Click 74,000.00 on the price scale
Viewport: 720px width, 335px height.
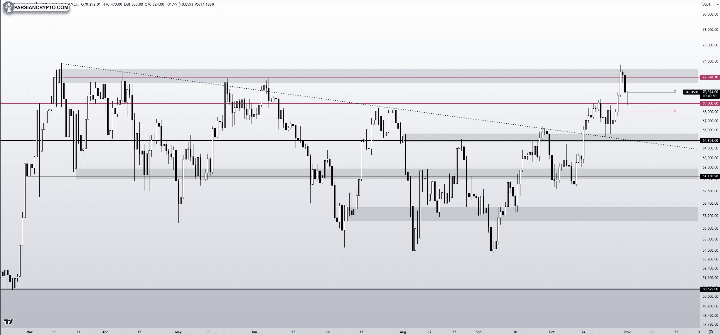coord(710,61)
